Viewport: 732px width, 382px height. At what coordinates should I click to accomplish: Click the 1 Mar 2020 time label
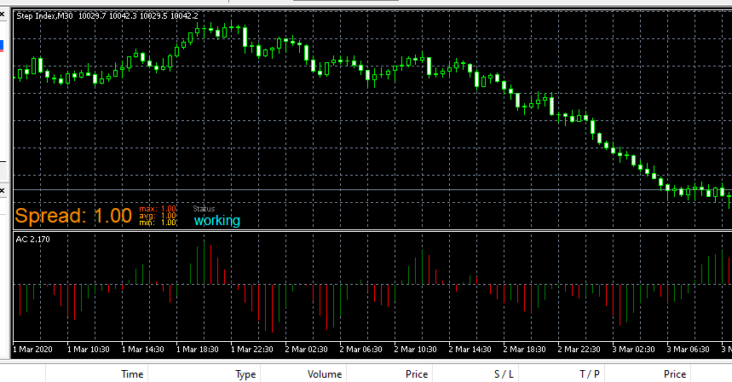coord(32,350)
